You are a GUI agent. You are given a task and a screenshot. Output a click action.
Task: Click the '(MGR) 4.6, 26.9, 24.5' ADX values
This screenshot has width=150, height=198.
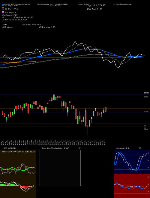coord(31,25)
